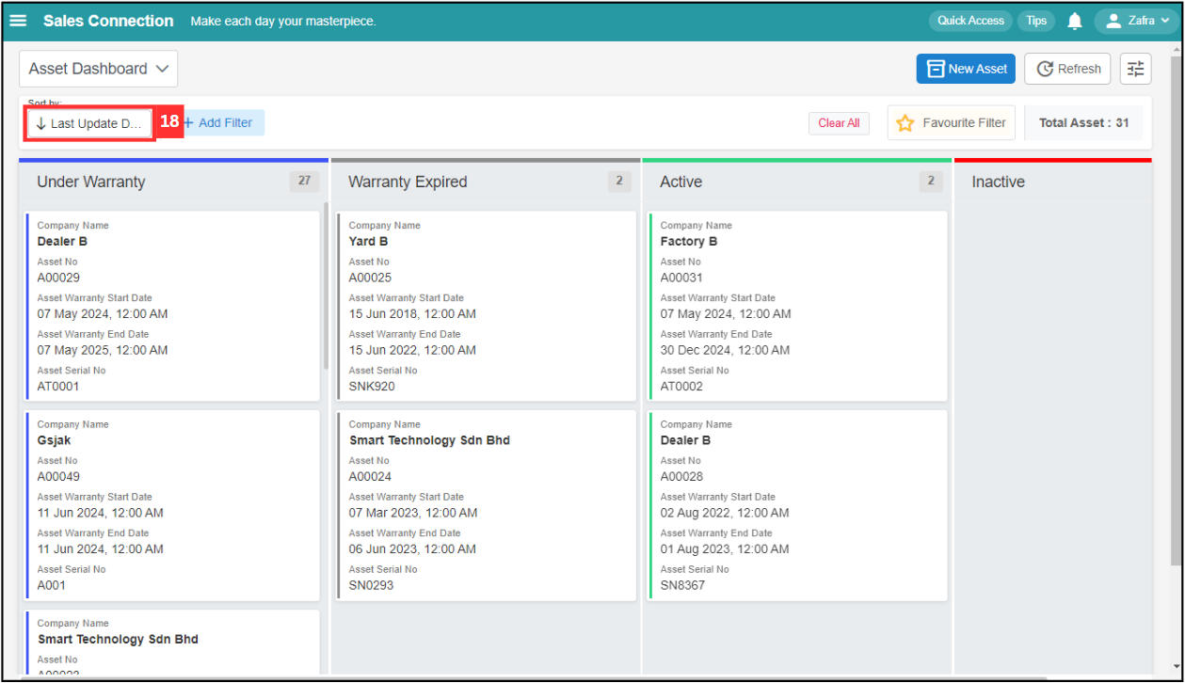Create a New Asset
Screen dimensions: 1185x683
pos(966,69)
